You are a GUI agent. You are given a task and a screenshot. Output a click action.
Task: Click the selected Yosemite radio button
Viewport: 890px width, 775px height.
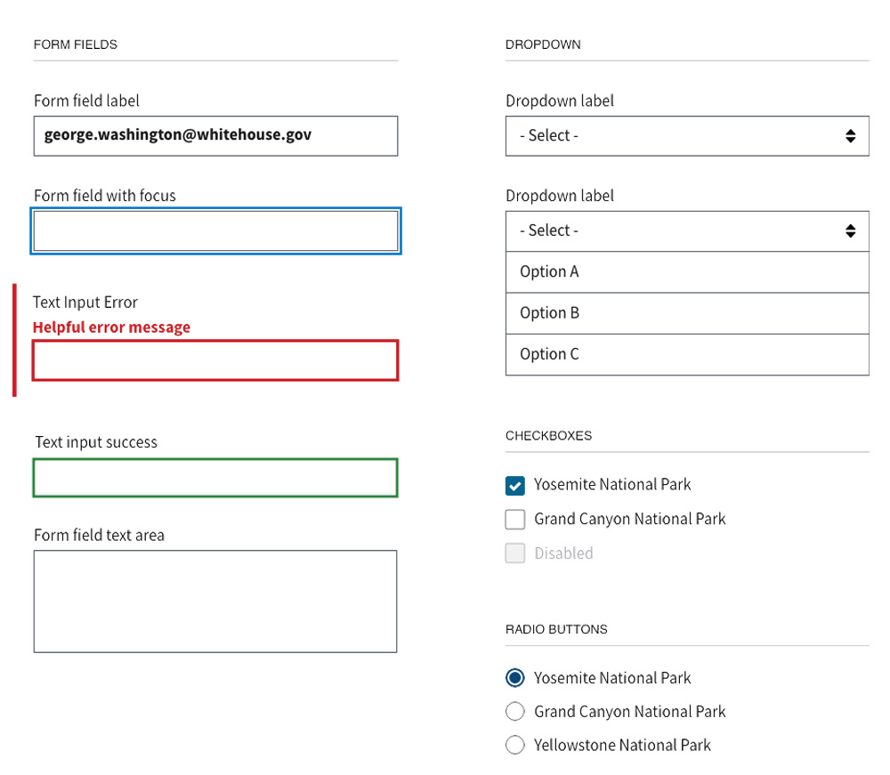514,677
